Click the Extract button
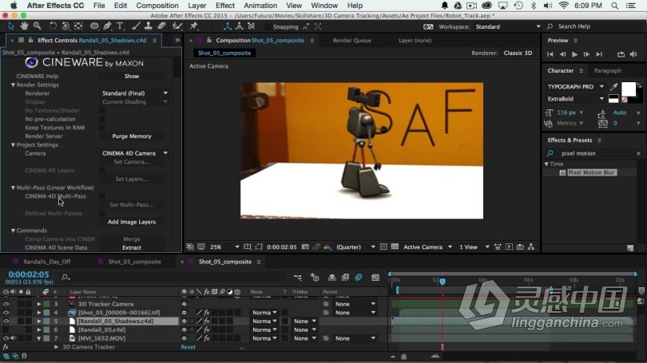 click(x=132, y=247)
